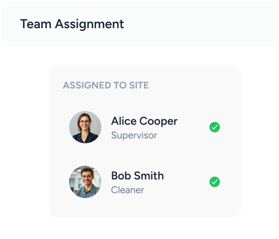Click the Team Assignment heading

(72, 24)
